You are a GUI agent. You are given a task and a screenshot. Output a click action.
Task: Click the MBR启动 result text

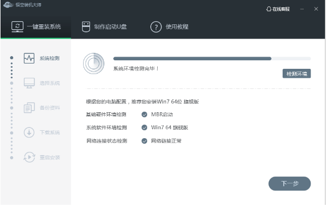click(162, 114)
